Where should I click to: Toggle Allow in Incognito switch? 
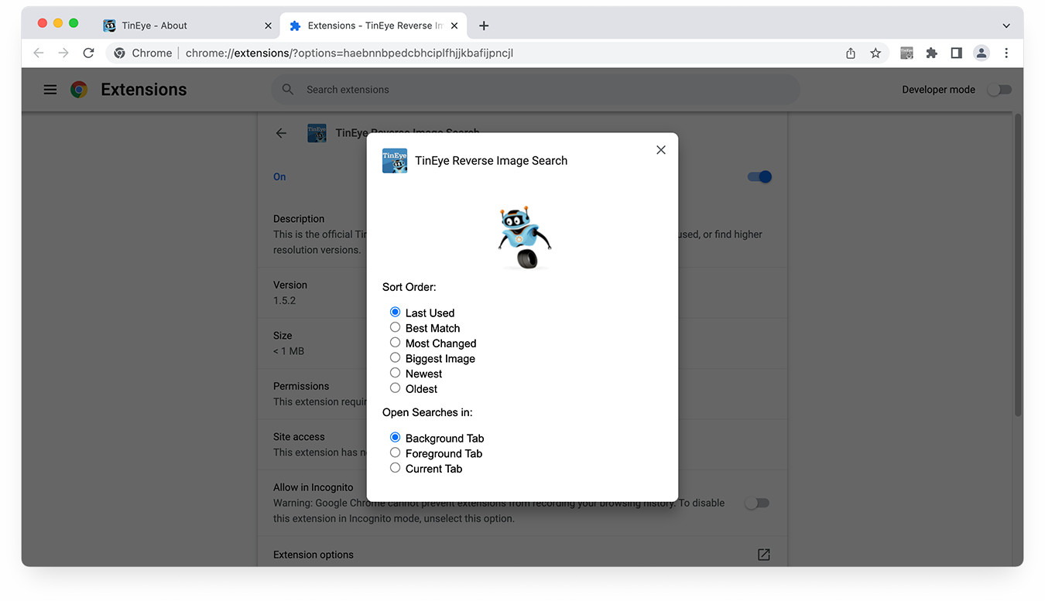(757, 504)
